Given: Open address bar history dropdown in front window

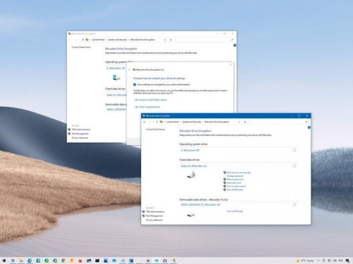Looking at the screenshot, I should (x=239, y=122).
